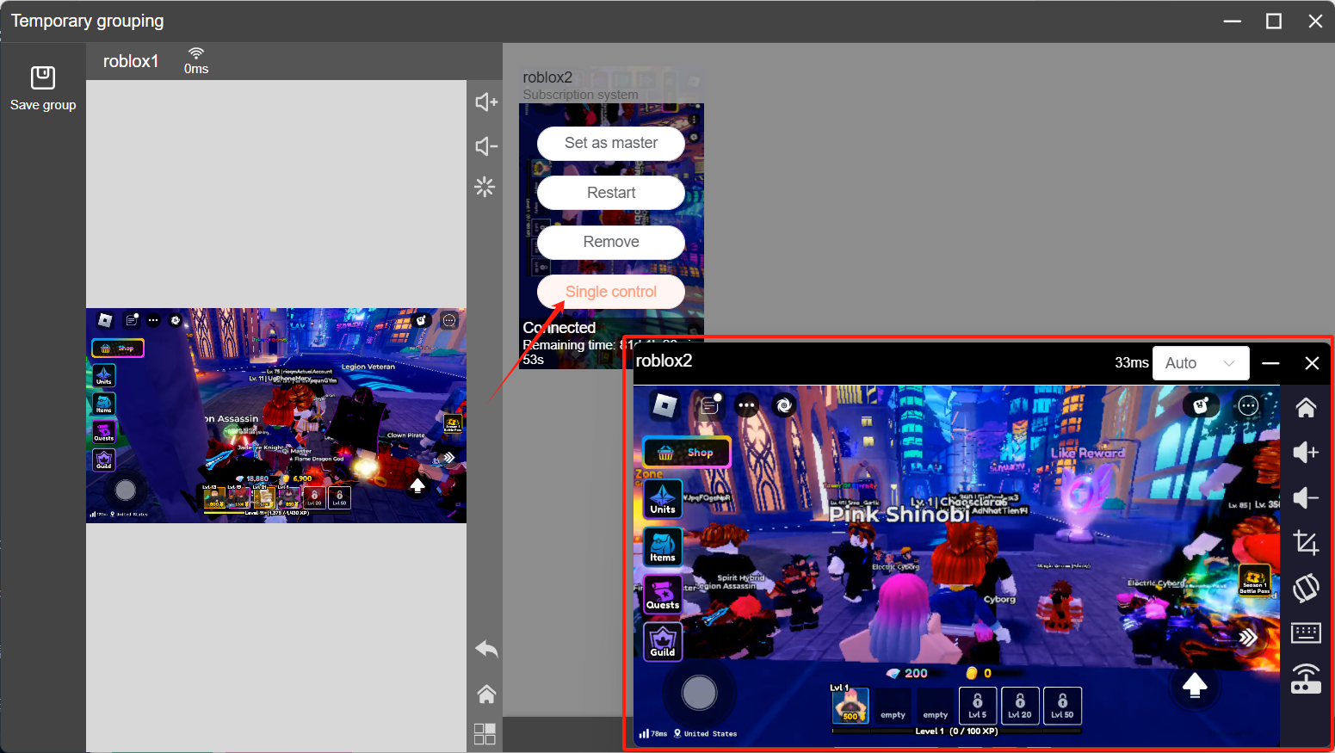Click the Shop button in roblox2 game
Viewport: 1335px width, 753px height.
click(x=687, y=452)
